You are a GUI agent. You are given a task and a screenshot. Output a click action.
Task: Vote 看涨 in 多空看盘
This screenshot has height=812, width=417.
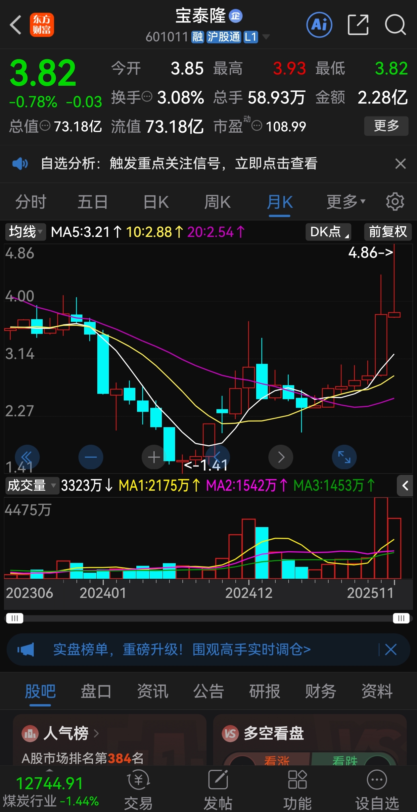click(x=277, y=760)
